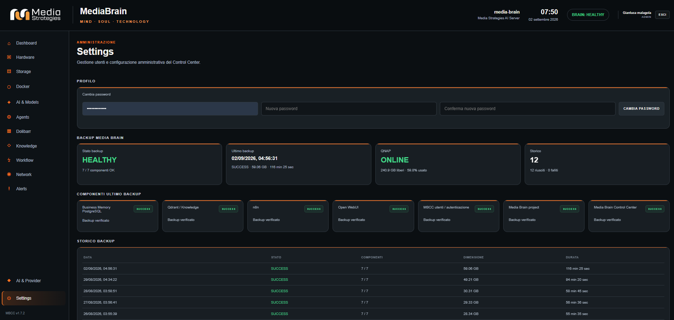The image size is (674, 320).
Task: Click the Stato backup HEALTHY card
Action: pyautogui.click(x=149, y=164)
